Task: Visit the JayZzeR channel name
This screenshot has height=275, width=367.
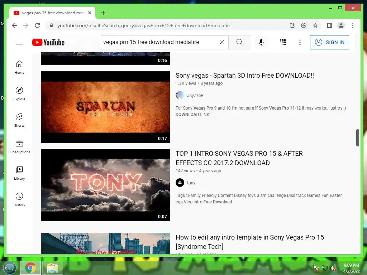Action: [195, 95]
